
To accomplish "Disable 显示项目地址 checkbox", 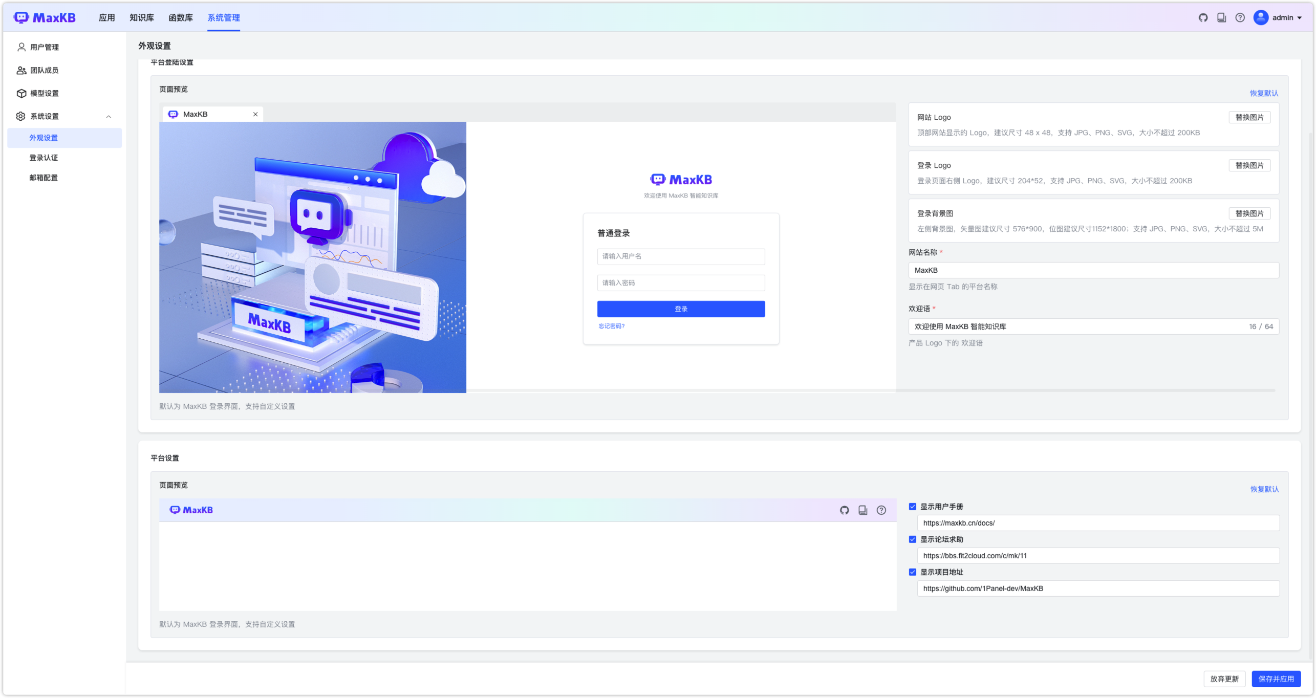I will point(912,572).
